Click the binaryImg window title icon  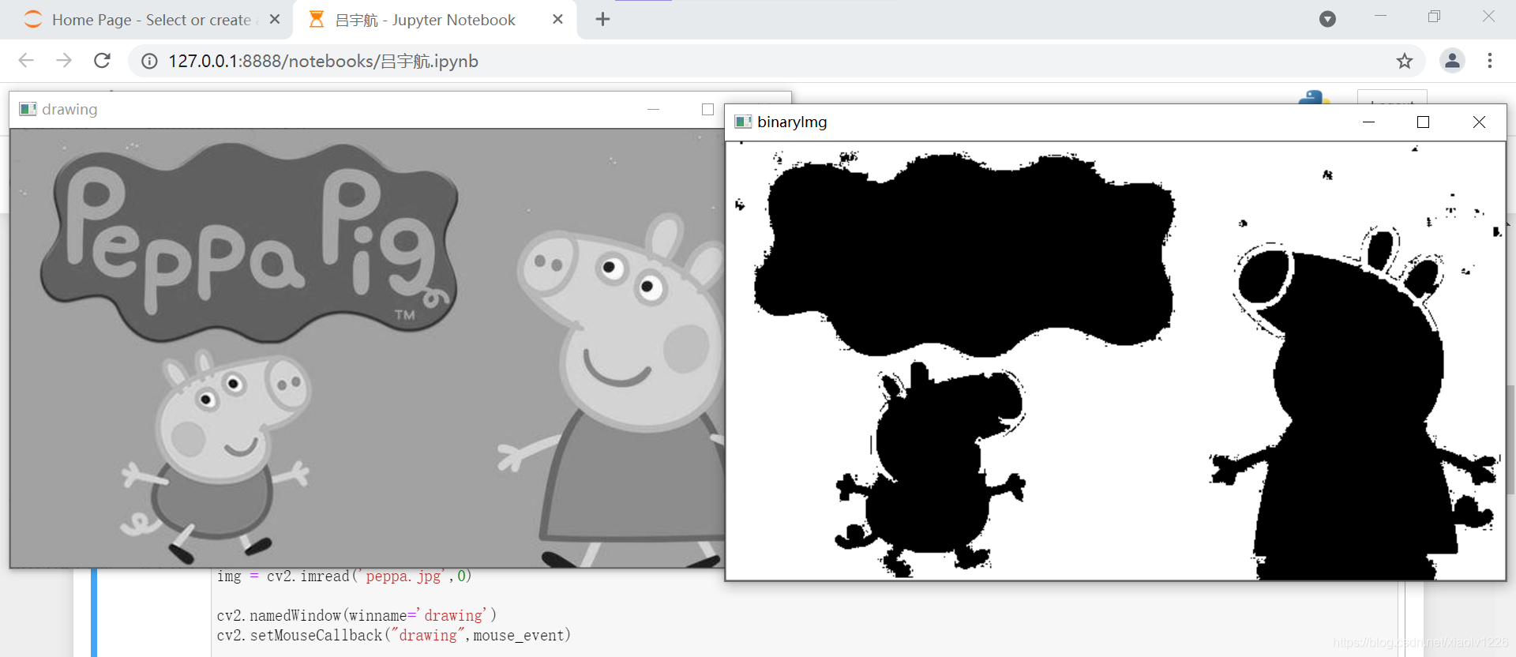point(743,122)
